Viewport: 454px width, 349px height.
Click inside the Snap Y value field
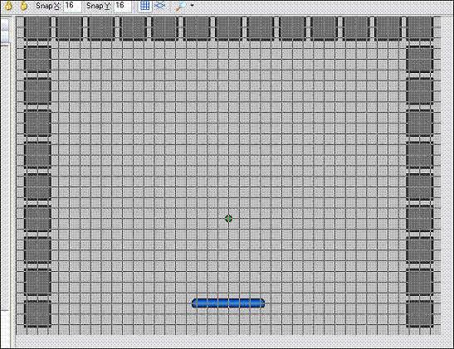tap(123, 6)
